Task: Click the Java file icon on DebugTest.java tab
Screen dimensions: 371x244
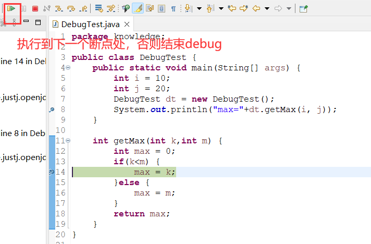Action: [x=55, y=24]
